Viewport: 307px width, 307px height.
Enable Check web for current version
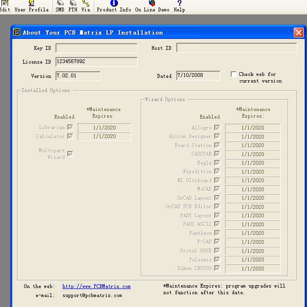(x=234, y=74)
